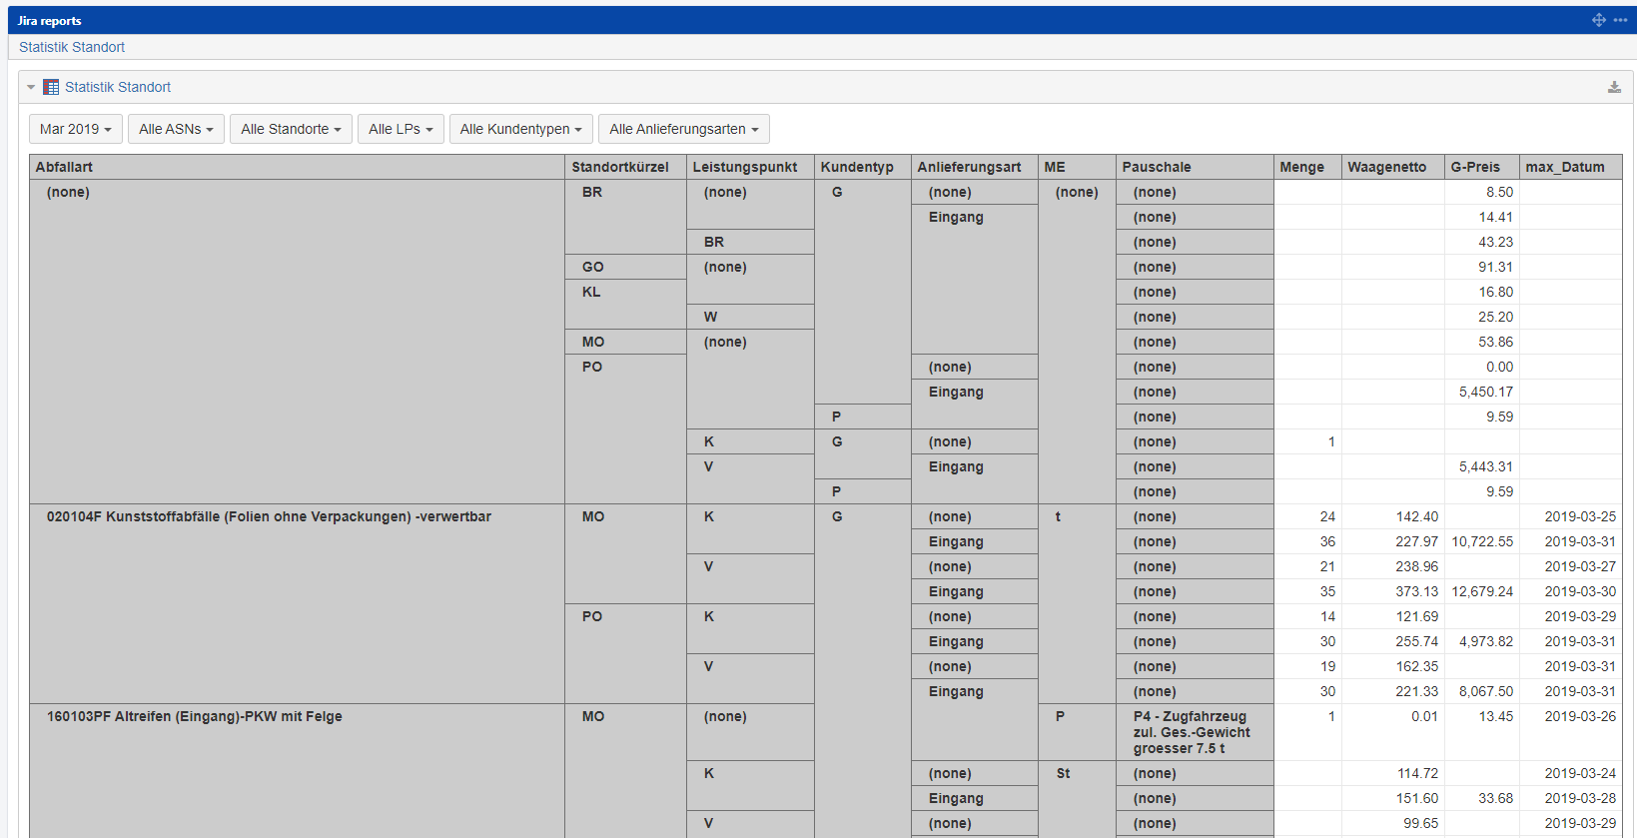Click the max_Datum value 2019-03-25

(x=1580, y=516)
